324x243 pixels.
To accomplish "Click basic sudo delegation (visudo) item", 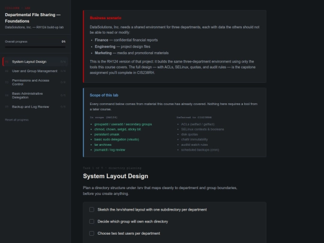I will point(116,139).
